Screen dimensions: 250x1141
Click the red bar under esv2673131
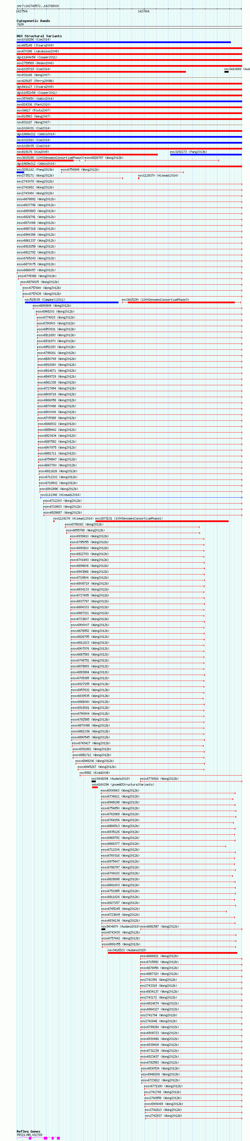162,521
